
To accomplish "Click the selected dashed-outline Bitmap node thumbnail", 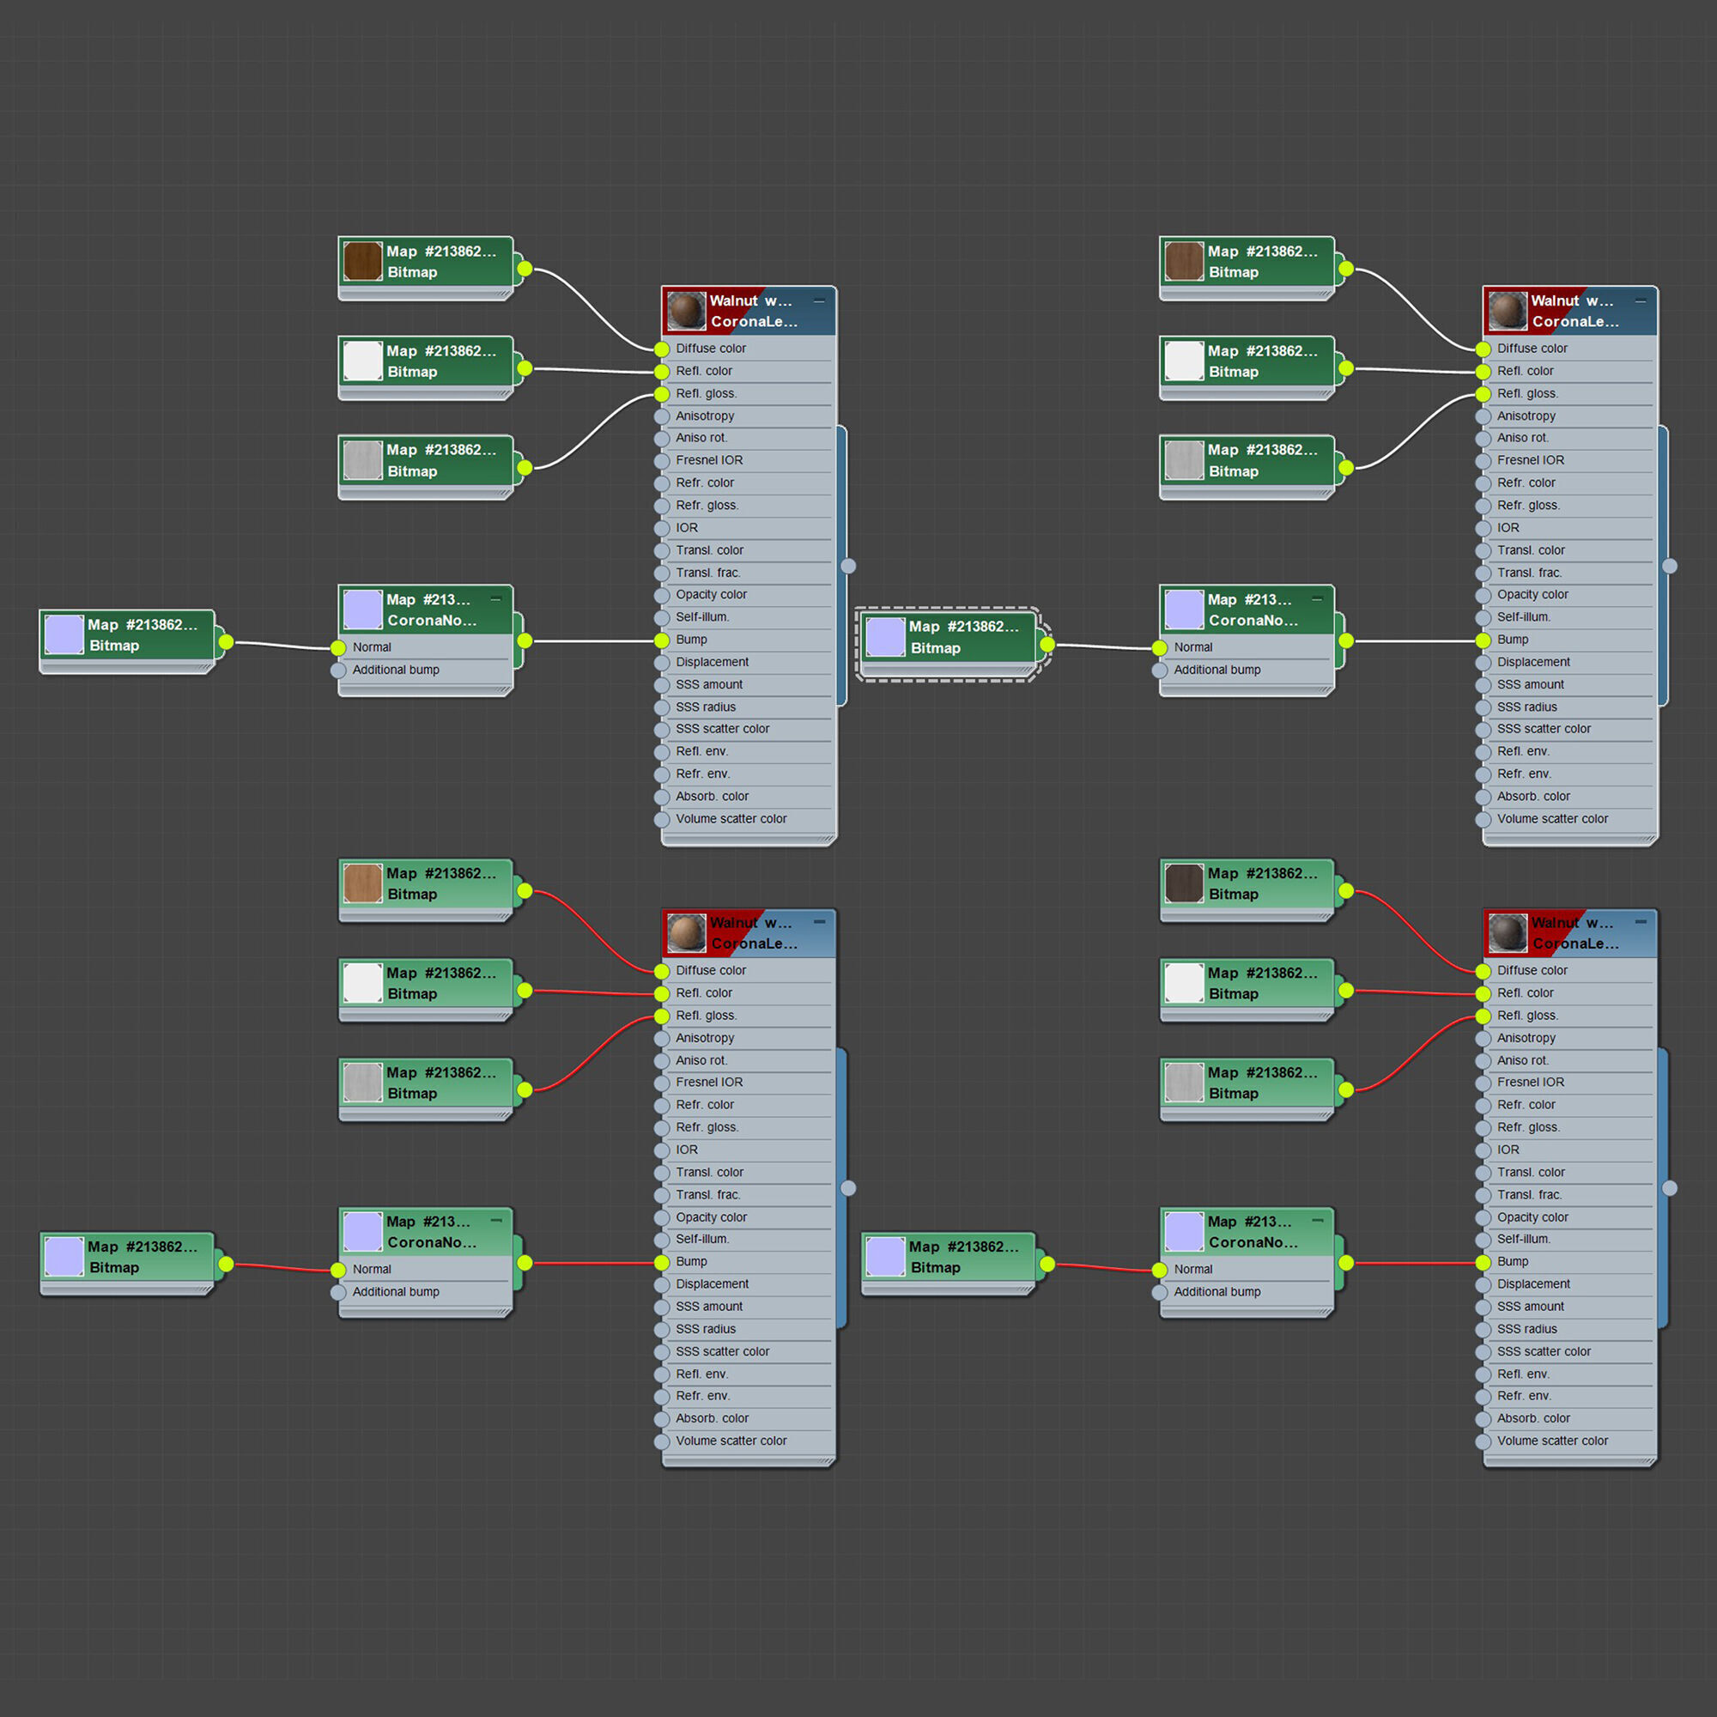I will point(885,637).
